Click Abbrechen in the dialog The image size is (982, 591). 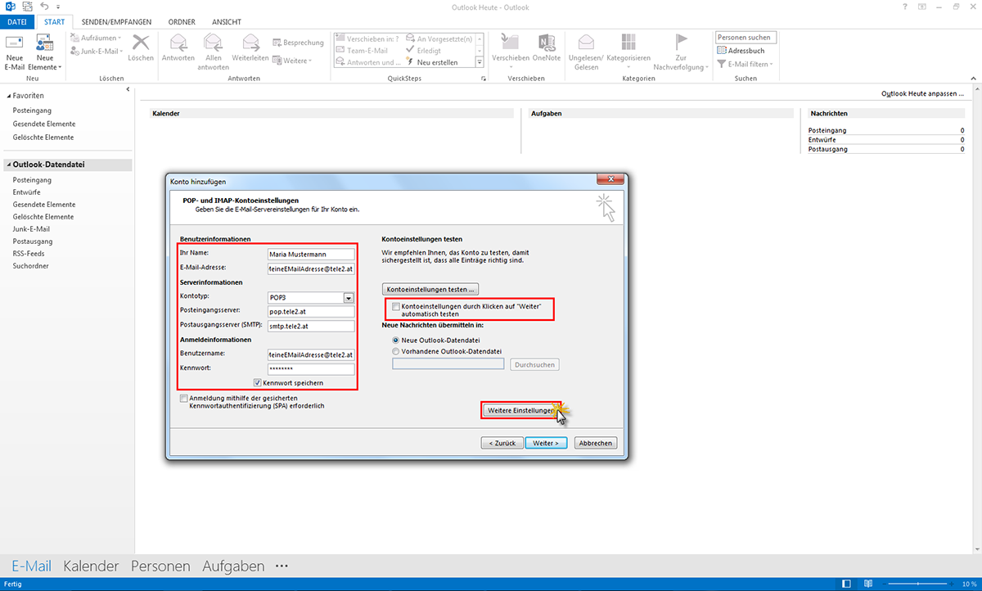[x=595, y=443]
